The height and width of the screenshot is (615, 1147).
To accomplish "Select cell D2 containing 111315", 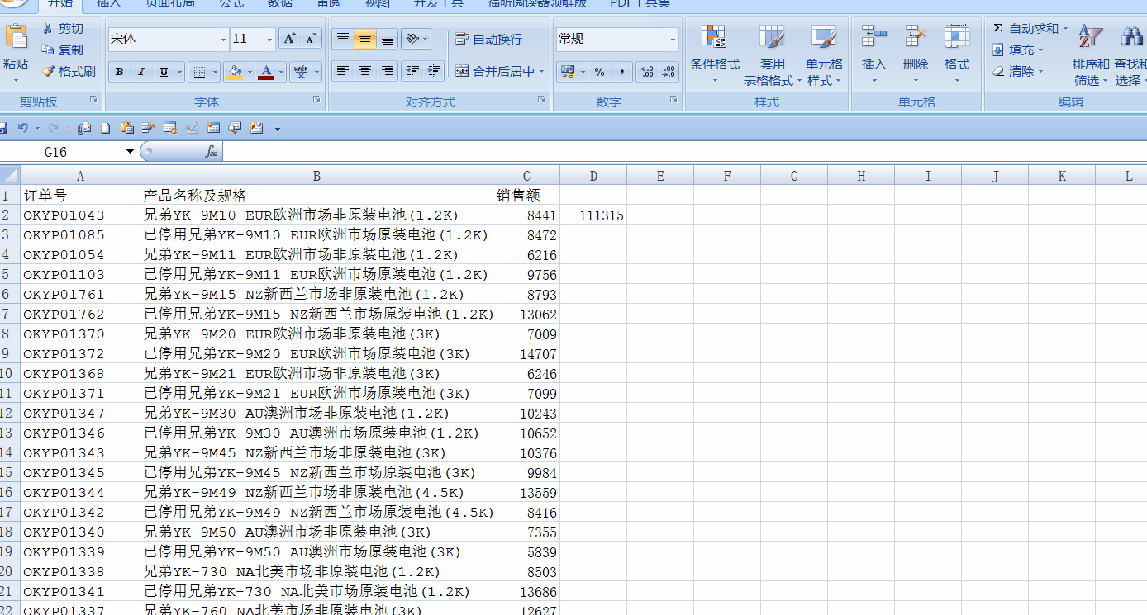I will (x=593, y=215).
